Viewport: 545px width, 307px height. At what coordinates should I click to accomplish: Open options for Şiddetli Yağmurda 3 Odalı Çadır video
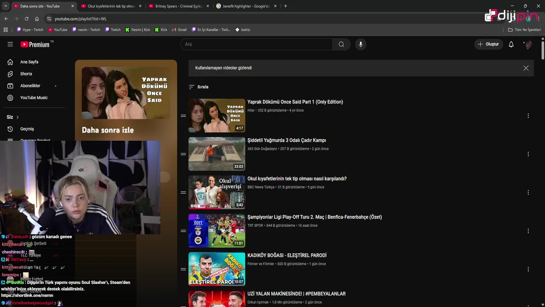click(528, 154)
